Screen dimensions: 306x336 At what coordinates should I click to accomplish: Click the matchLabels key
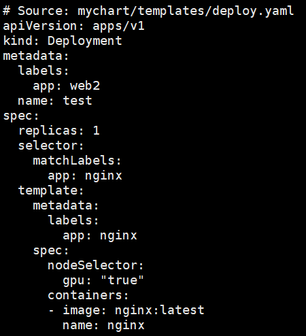point(77,161)
